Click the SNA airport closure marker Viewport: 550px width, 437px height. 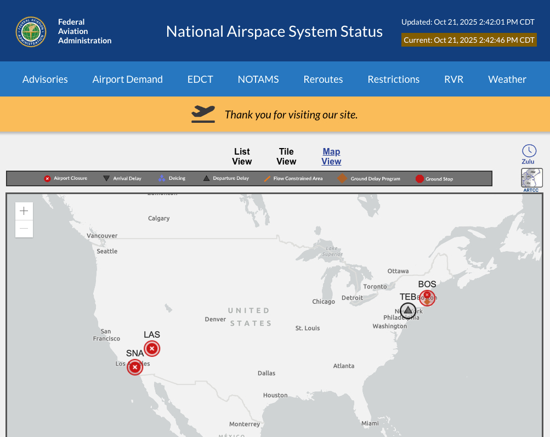click(135, 367)
